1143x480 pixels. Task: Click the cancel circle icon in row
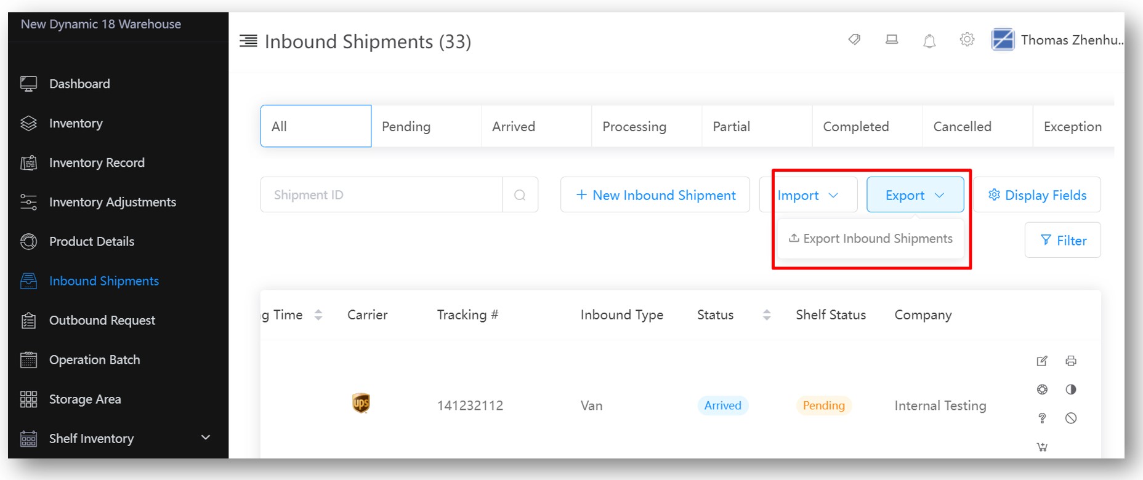point(1071,418)
